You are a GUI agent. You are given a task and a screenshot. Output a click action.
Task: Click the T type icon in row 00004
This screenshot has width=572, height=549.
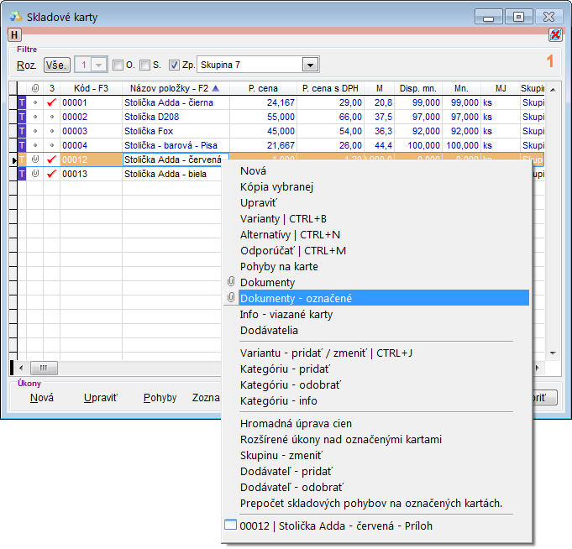click(x=22, y=145)
